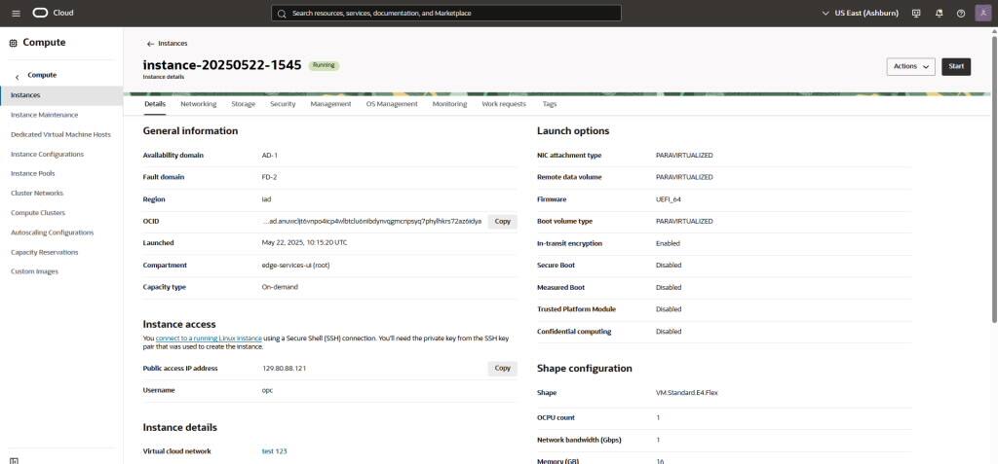Expand the US East (Ashburn) region selector
998x464 pixels.
click(862, 13)
